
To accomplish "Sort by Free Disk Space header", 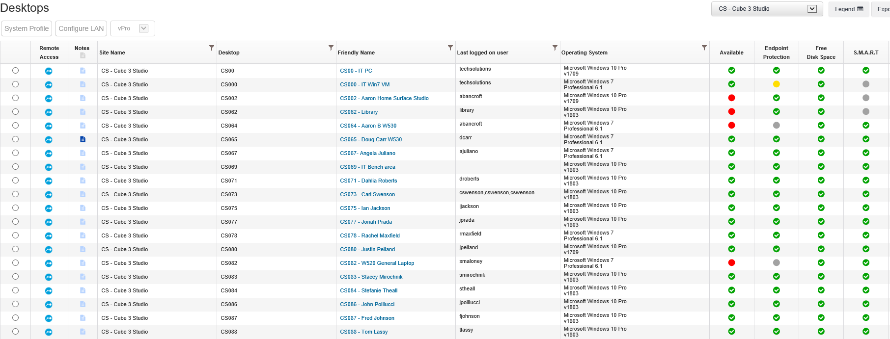I will [x=821, y=52].
